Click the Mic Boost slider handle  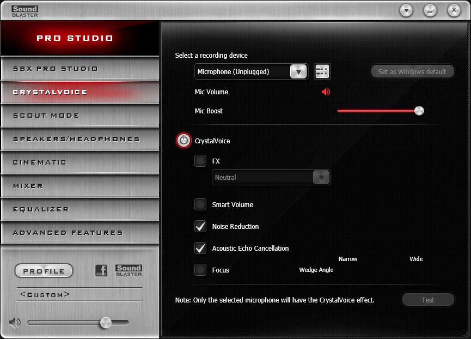tap(419, 111)
